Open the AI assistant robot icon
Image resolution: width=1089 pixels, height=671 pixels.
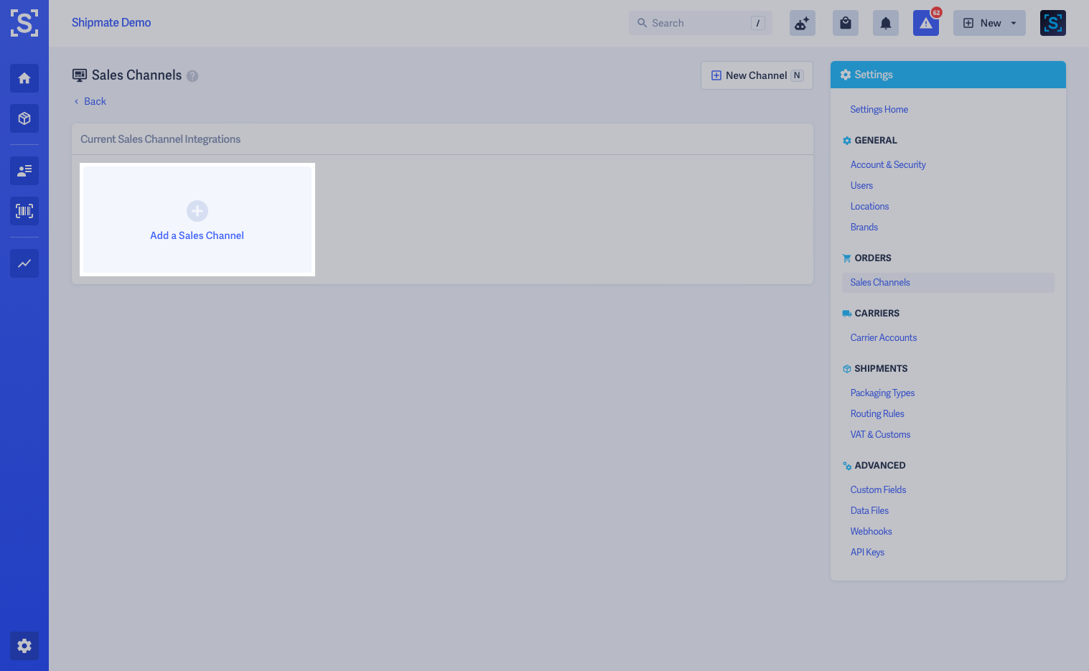(802, 22)
